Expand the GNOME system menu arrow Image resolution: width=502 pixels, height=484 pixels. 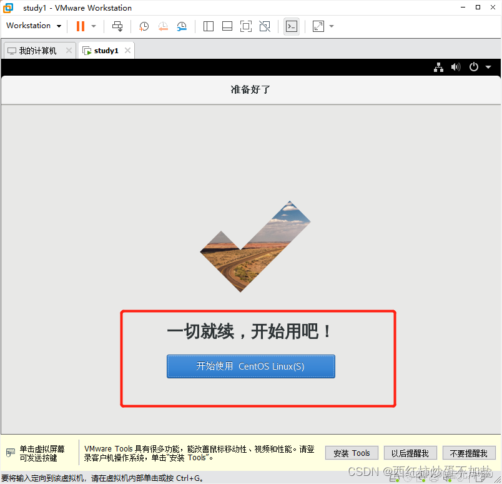488,67
